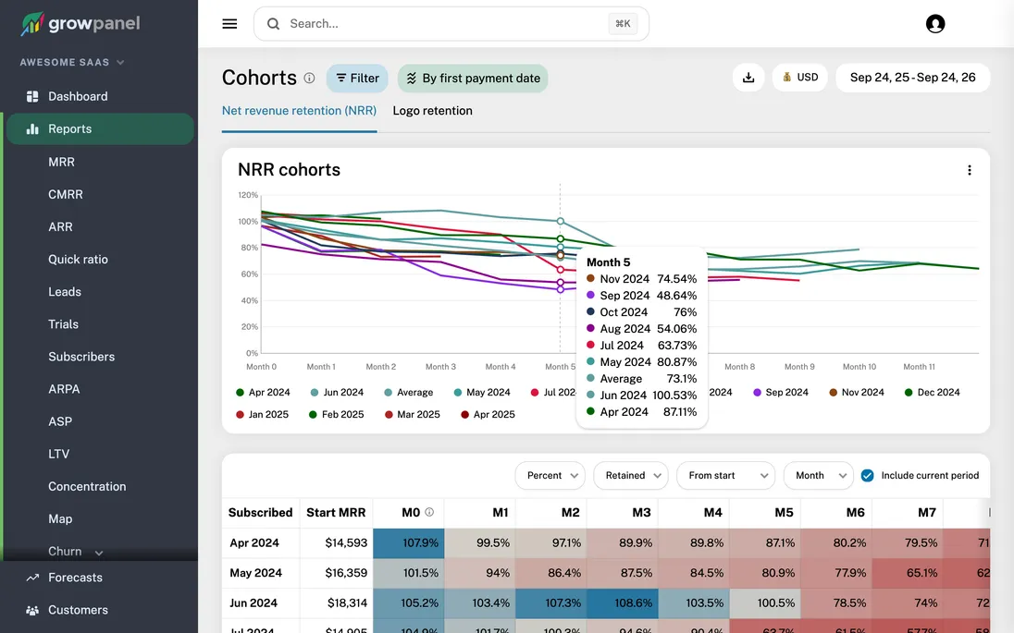This screenshot has width=1014, height=633.
Task: Open the Quick ratio report
Action: 78,259
